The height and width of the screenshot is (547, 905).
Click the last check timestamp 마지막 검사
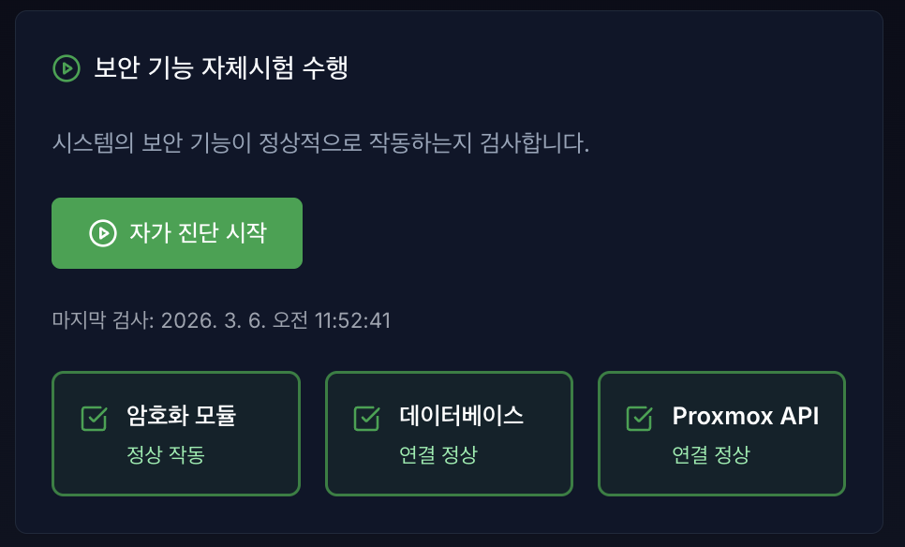[x=224, y=318]
